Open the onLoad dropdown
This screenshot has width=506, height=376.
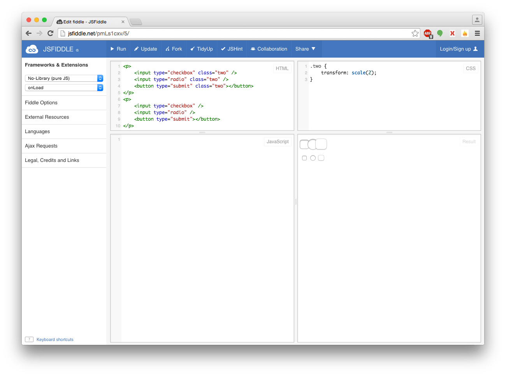point(64,88)
